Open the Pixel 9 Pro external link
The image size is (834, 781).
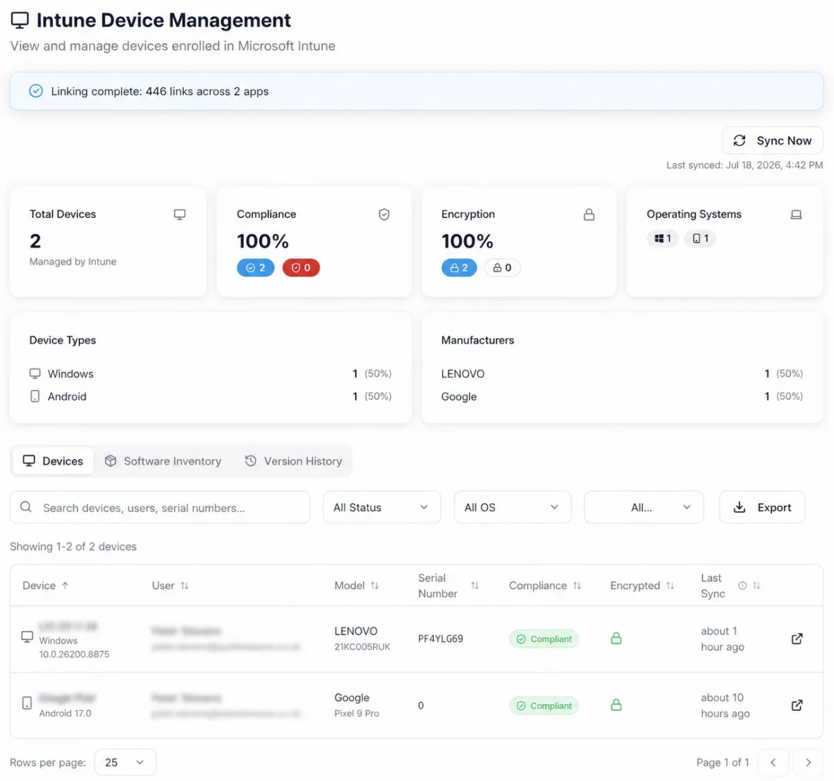797,705
